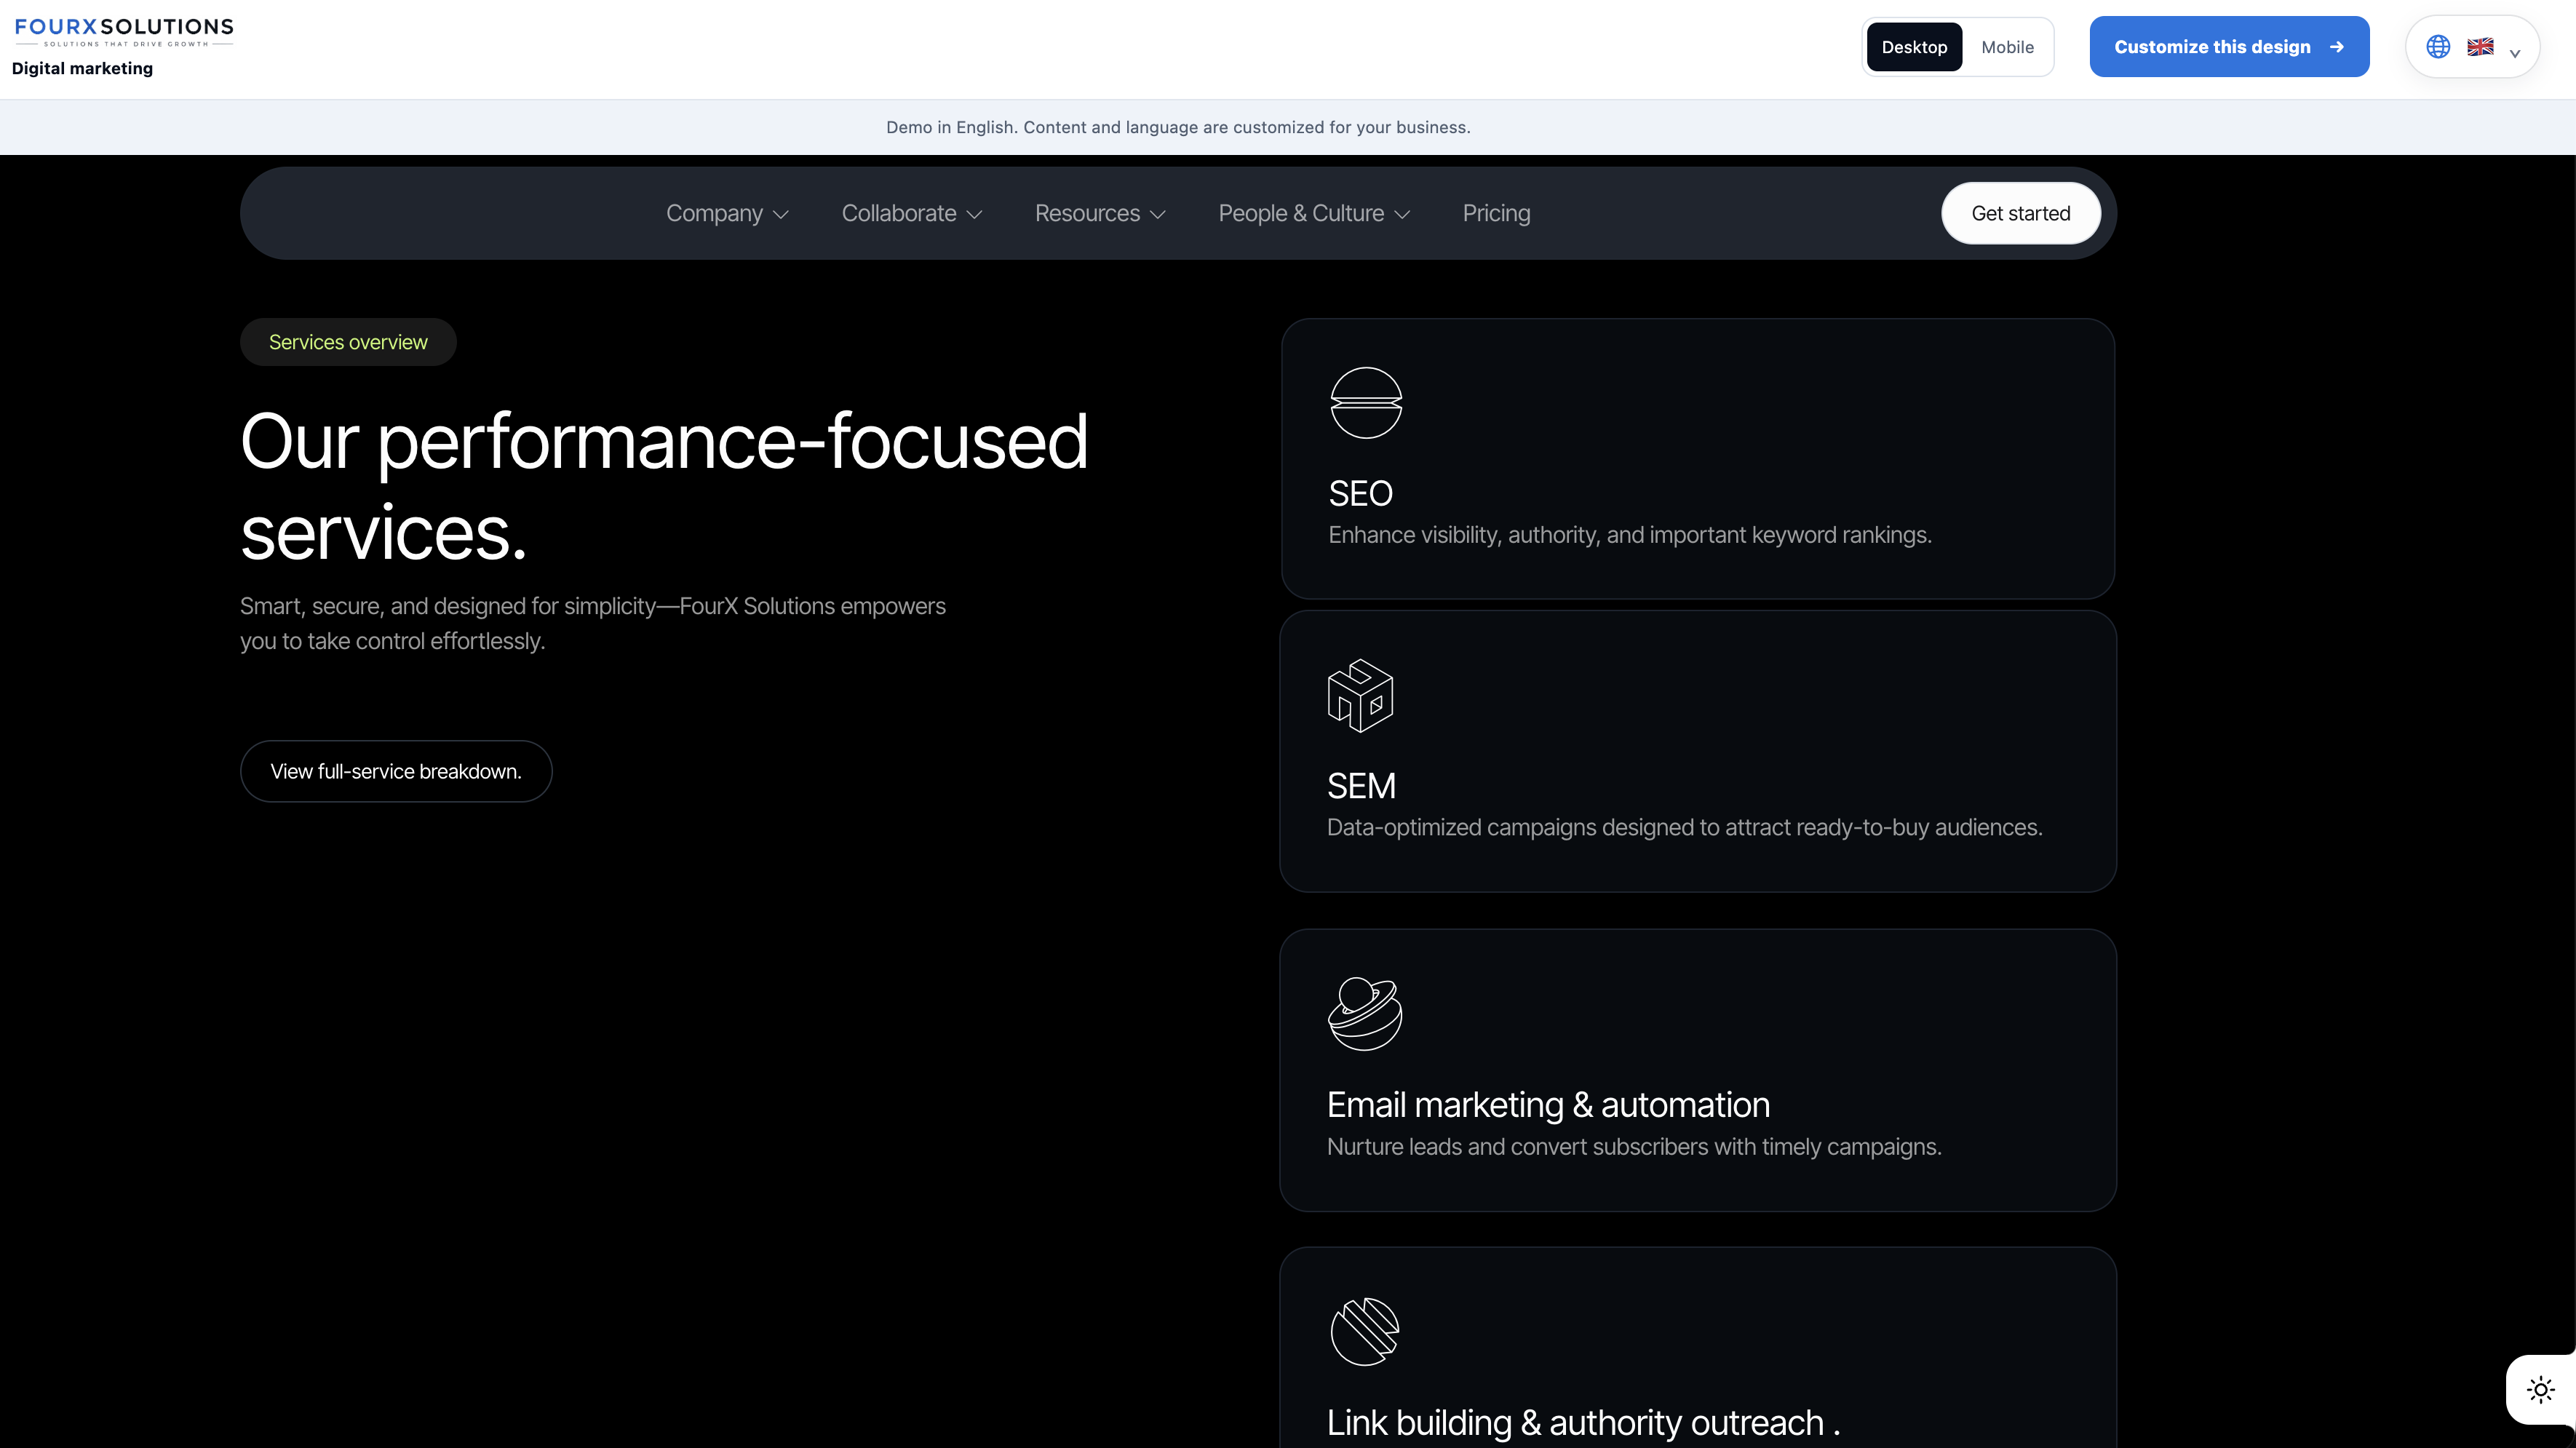Viewport: 2576px width, 1448px height.
Task: Click the Get started button
Action: coord(2020,213)
